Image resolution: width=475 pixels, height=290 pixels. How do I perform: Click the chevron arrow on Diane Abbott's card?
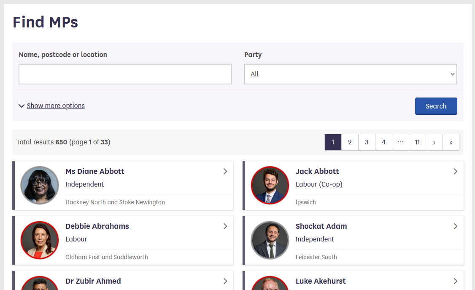pos(225,171)
